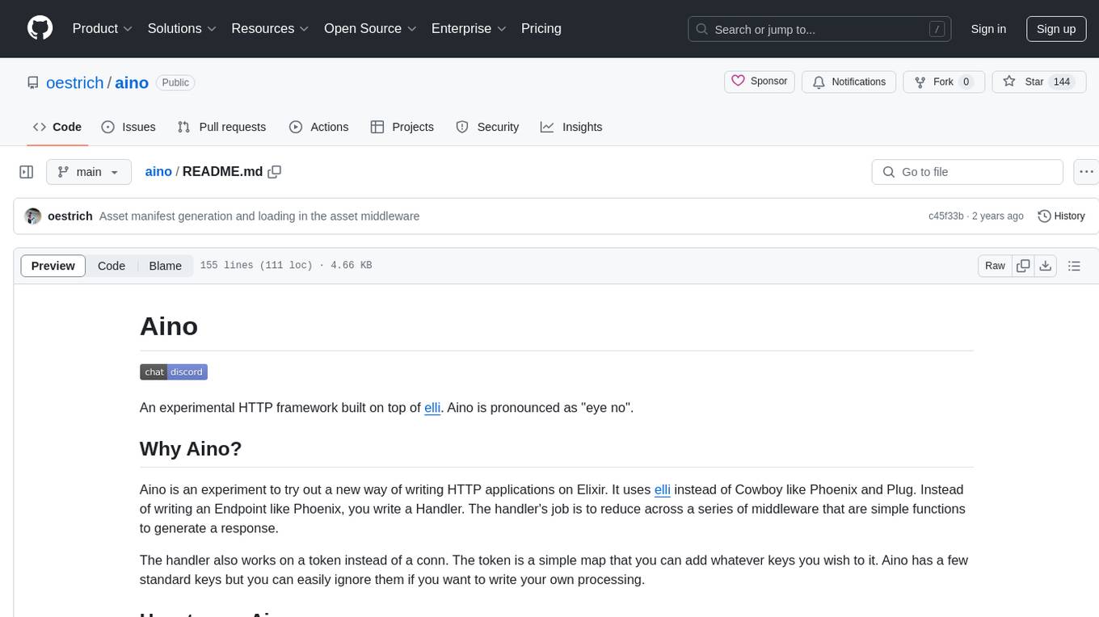
Task: Sign in to GitHub
Action: [988, 29]
